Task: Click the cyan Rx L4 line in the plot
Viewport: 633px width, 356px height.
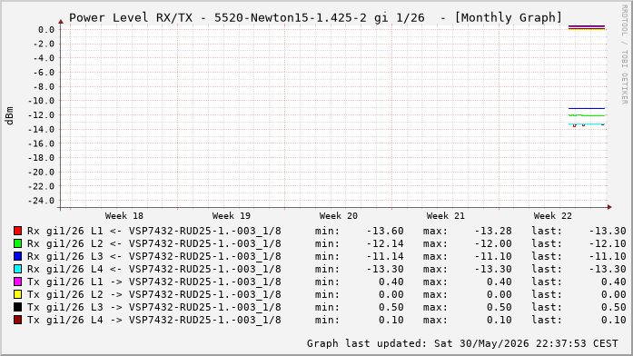Action: 587,124
